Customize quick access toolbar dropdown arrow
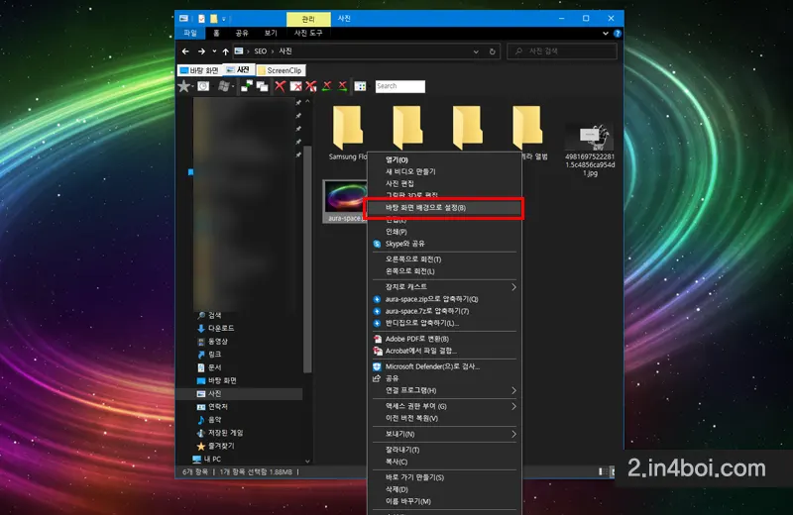This screenshot has height=515, width=793. coord(224,19)
